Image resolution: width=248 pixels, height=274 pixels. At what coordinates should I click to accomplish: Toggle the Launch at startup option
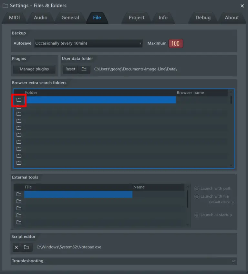coord(197,215)
